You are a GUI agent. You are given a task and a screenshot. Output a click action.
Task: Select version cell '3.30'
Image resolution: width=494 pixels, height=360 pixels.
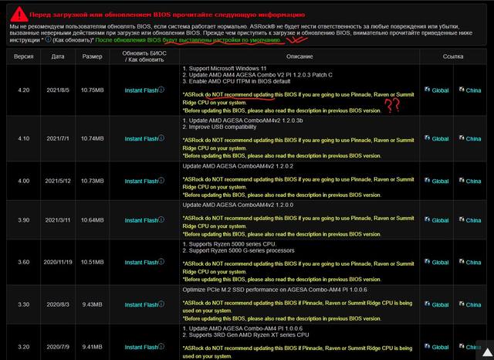tap(24, 304)
